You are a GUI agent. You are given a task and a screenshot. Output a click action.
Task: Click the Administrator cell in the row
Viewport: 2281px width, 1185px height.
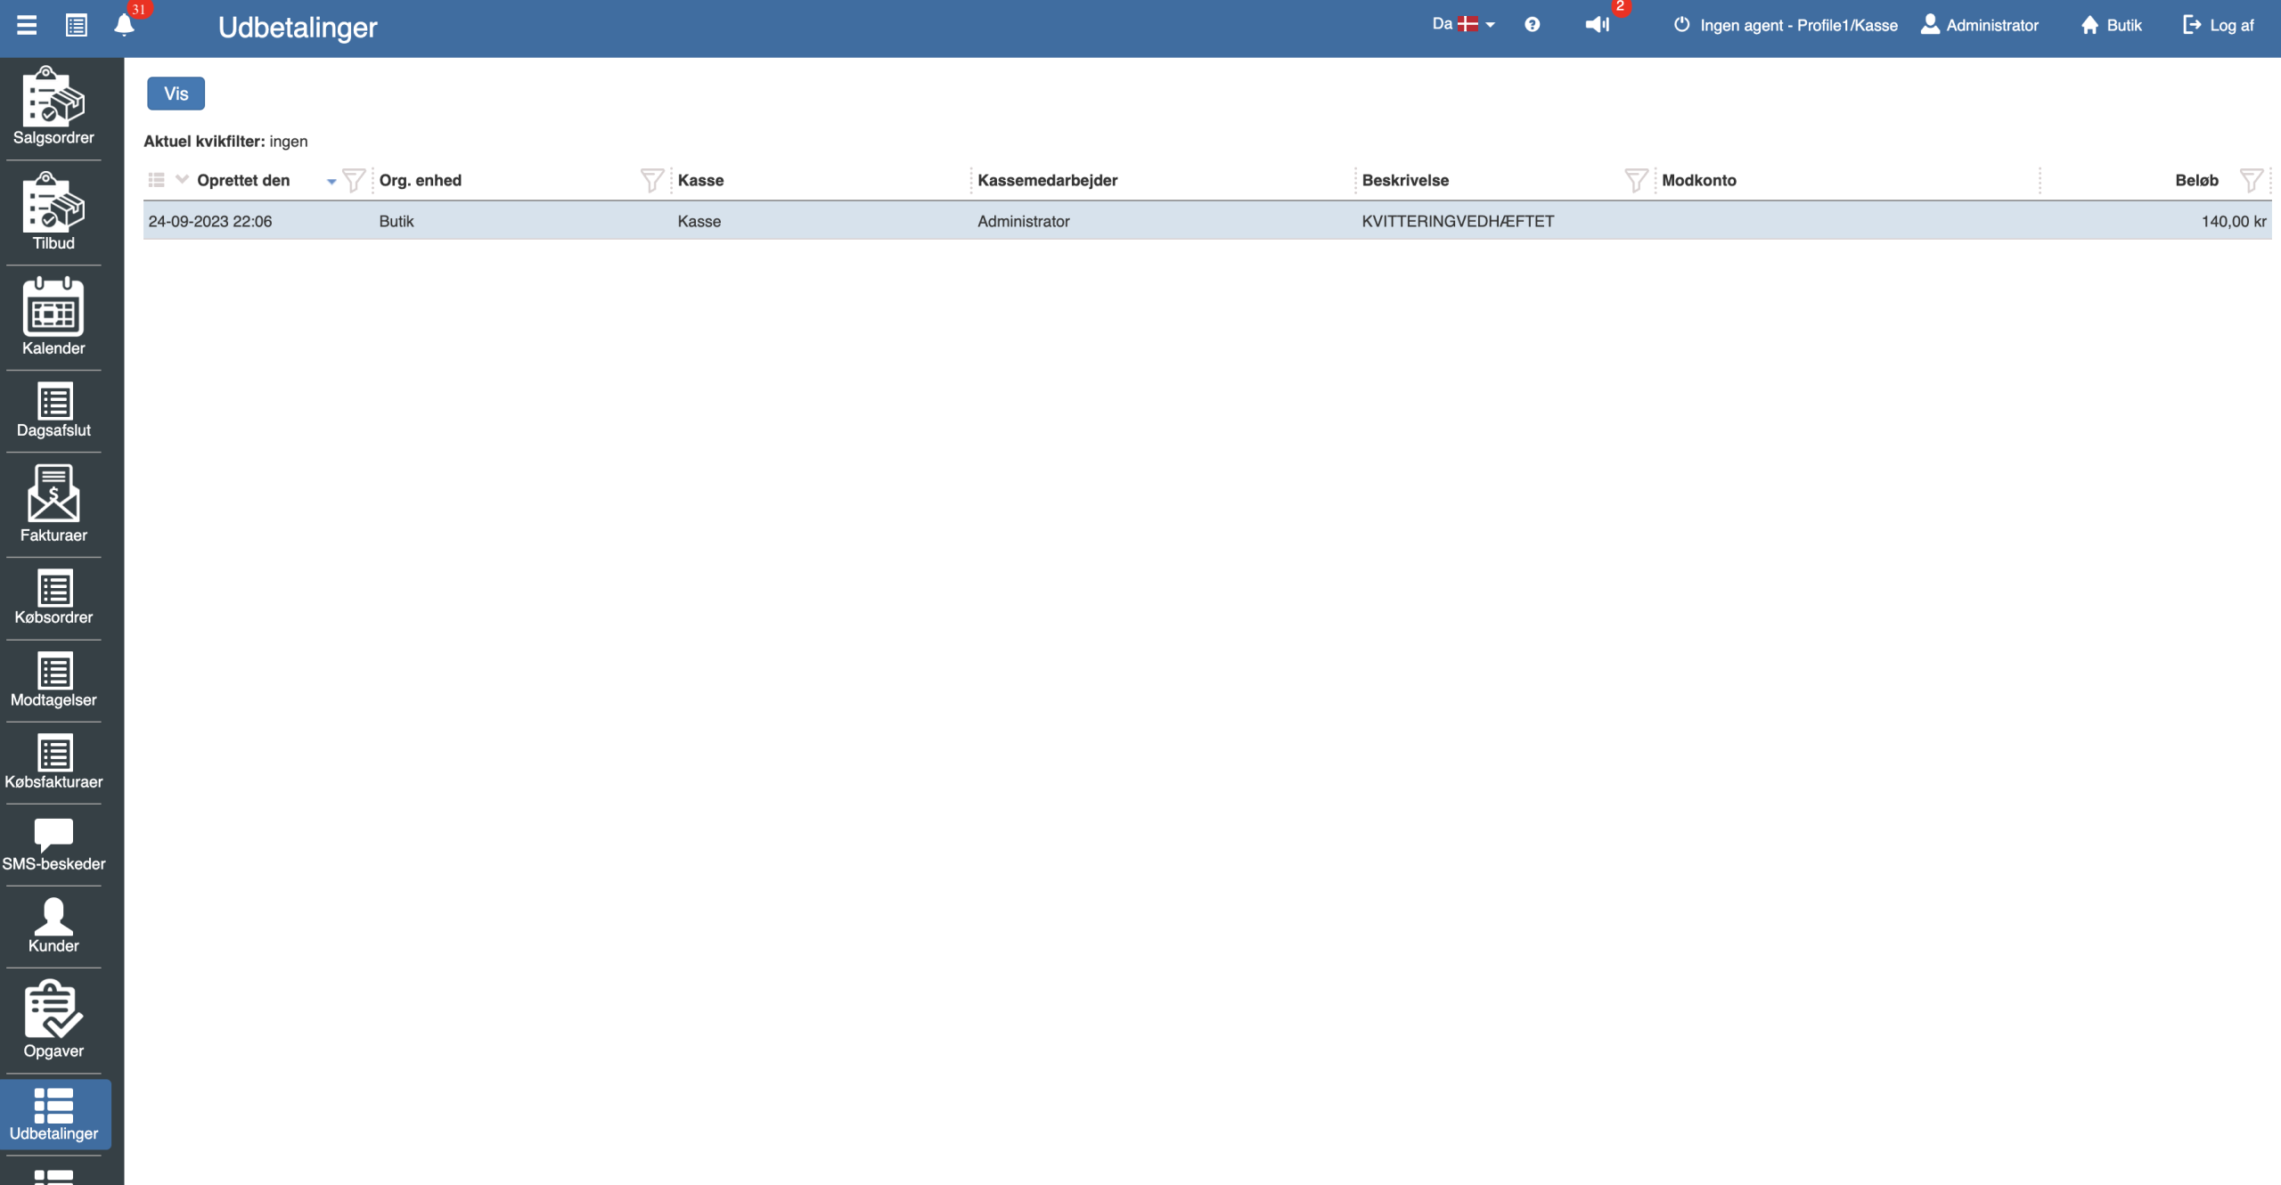tap(1023, 221)
